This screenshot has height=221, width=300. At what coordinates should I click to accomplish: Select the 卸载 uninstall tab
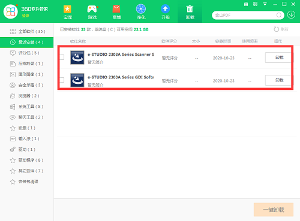[x=190, y=12]
